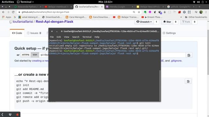Open the Google bookmark icon
This screenshot has width=209, height=117.
point(15,17)
